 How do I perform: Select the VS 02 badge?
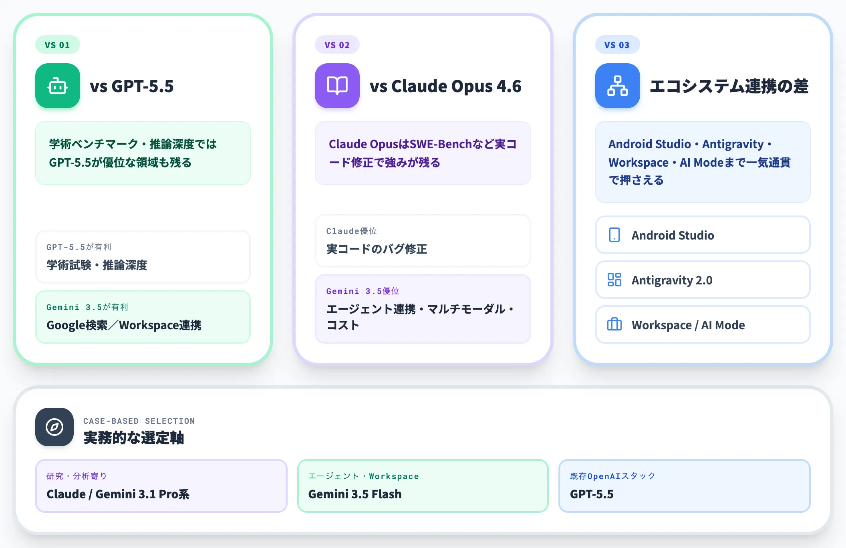pyautogui.click(x=337, y=45)
